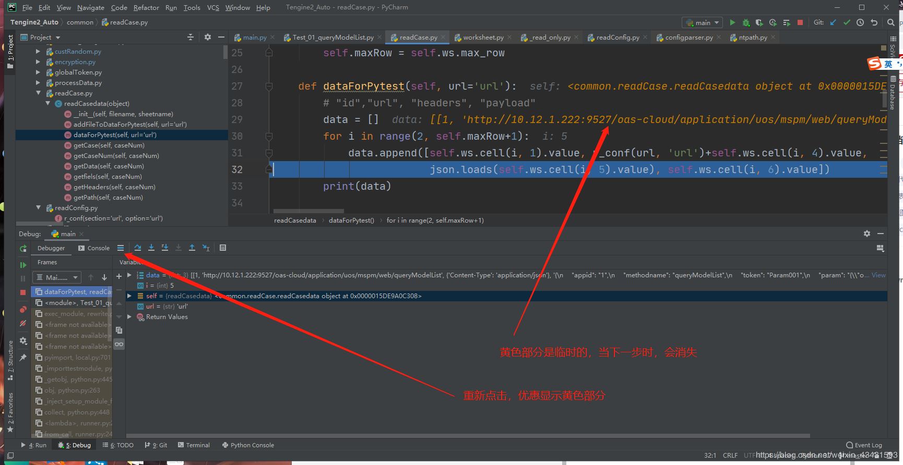The width and height of the screenshot is (903, 465).
Task: Toggle breakpoint gutter at line 32
Action: point(251,169)
